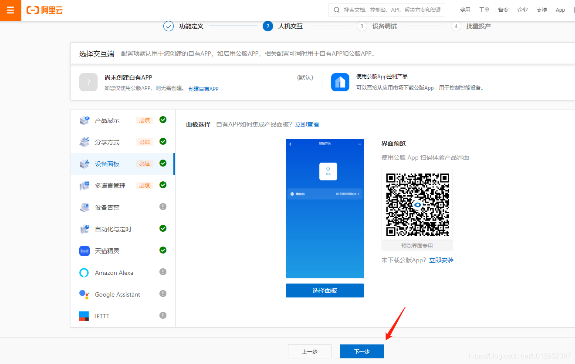The height and width of the screenshot is (364, 575).
Task: Click the 自动化与定时 timer icon
Action: (85, 229)
